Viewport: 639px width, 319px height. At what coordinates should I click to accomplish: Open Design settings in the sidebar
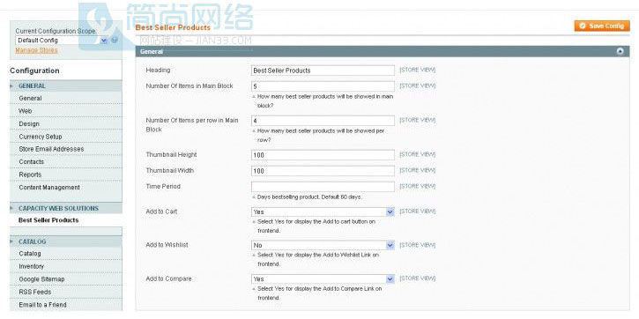(29, 123)
